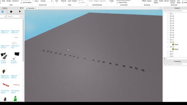
Task: Click Insert Object in Advanced group
Action: click(x=156, y=2)
